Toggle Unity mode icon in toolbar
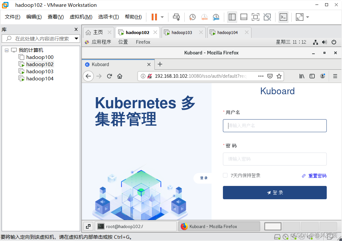This screenshot has height=241, width=342. tap(267, 17)
